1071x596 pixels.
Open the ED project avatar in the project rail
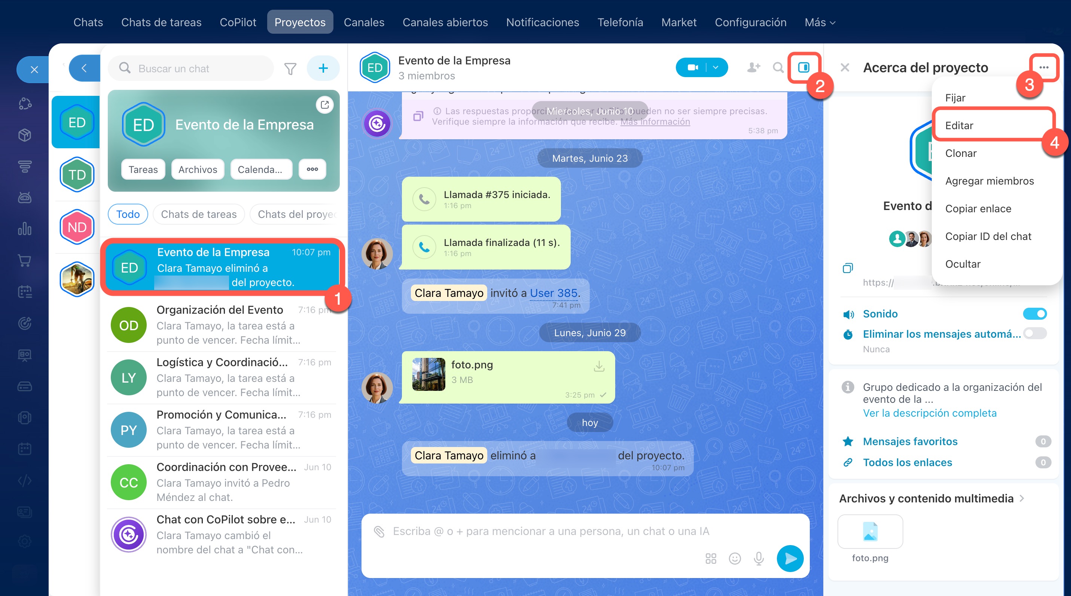point(77,122)
